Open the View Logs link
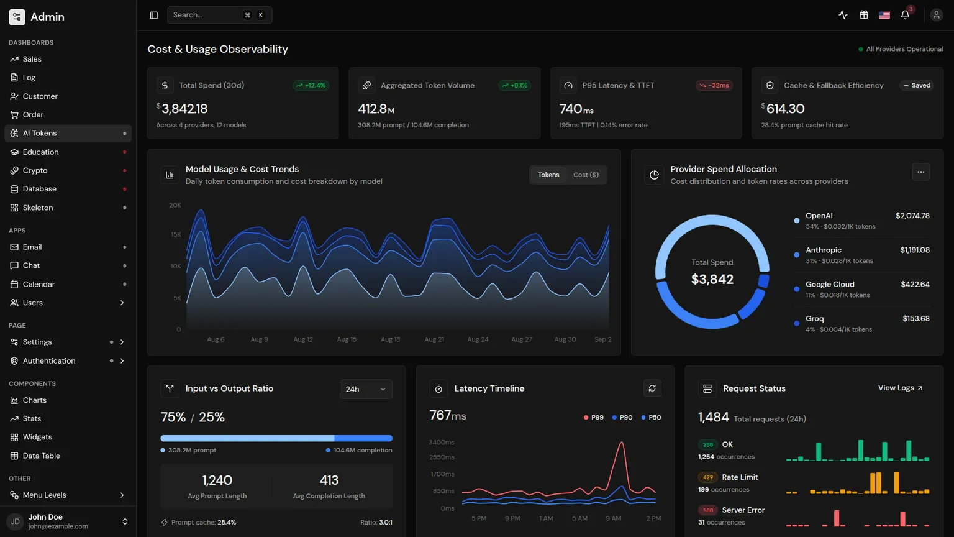 (x=901, y=388)
